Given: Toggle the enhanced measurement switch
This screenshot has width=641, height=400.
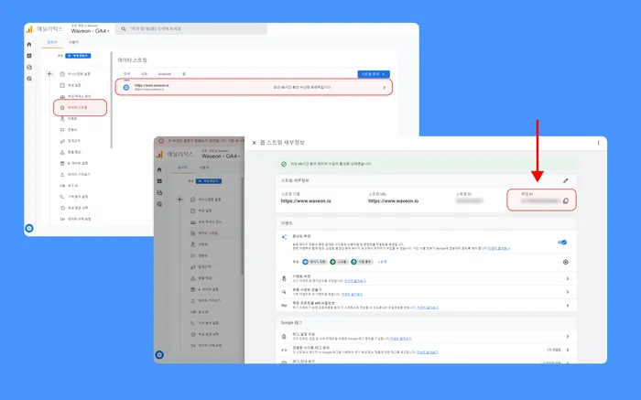Looking at the screenshot, I should [562, 243].
